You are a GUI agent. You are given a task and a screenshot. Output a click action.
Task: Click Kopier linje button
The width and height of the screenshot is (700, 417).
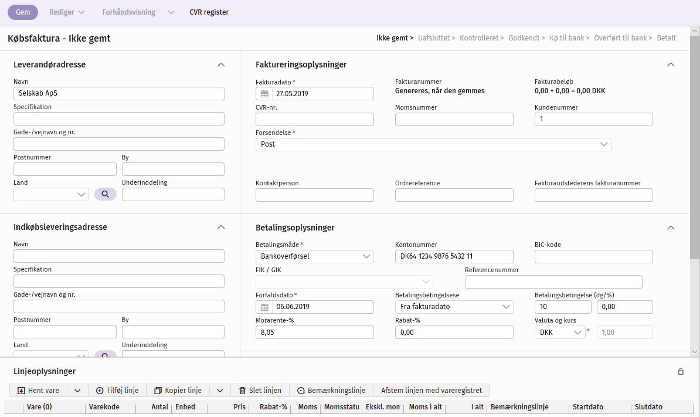(178, 391)
